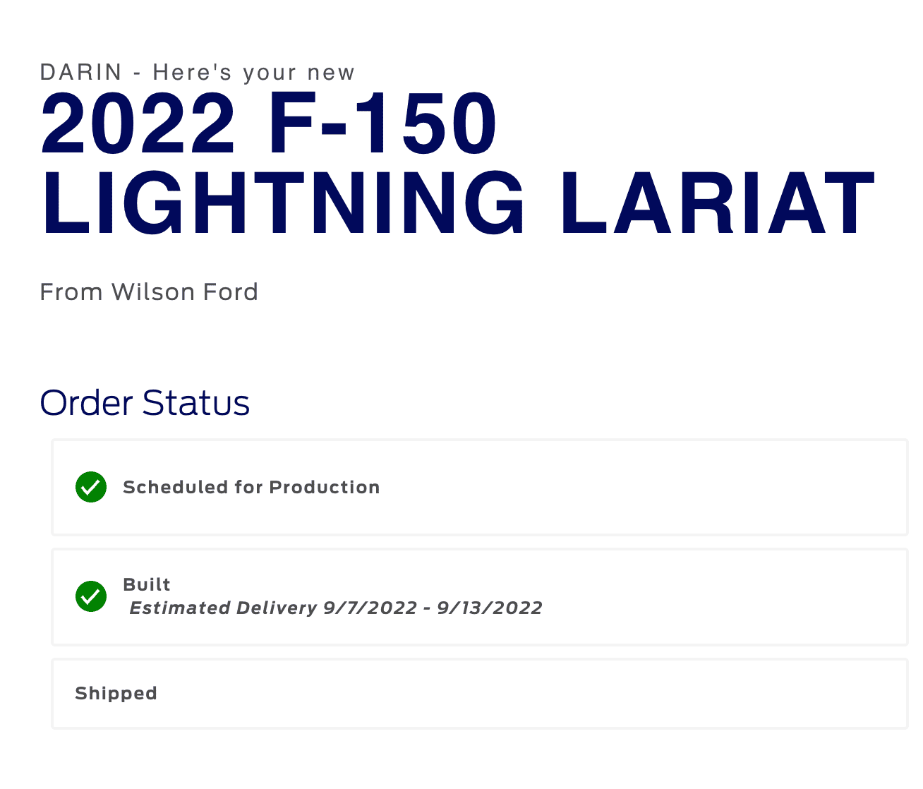Click the "Here's your new" greeting text
This screenshot has height=789, width=923.
254,72
